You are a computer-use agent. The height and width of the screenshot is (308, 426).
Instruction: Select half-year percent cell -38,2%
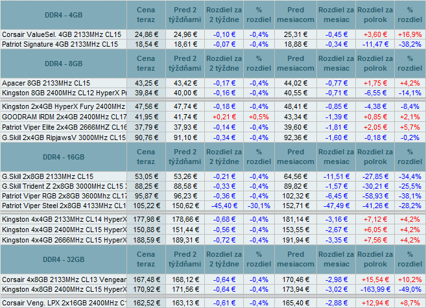pos(410,44)
